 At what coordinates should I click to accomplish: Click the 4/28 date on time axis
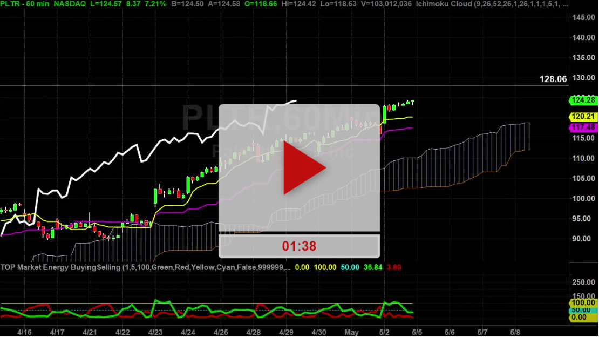[253, 332]
